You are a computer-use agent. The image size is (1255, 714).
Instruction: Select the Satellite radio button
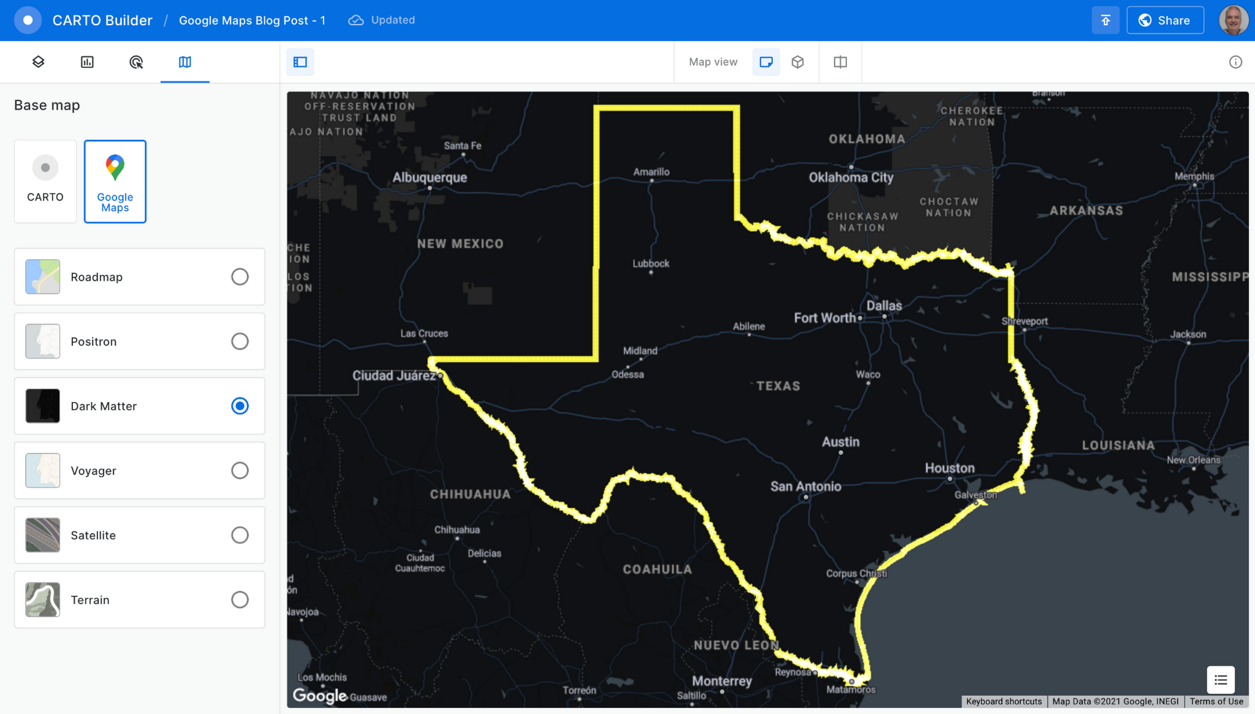pyautogui.click(x=240, y=535)
